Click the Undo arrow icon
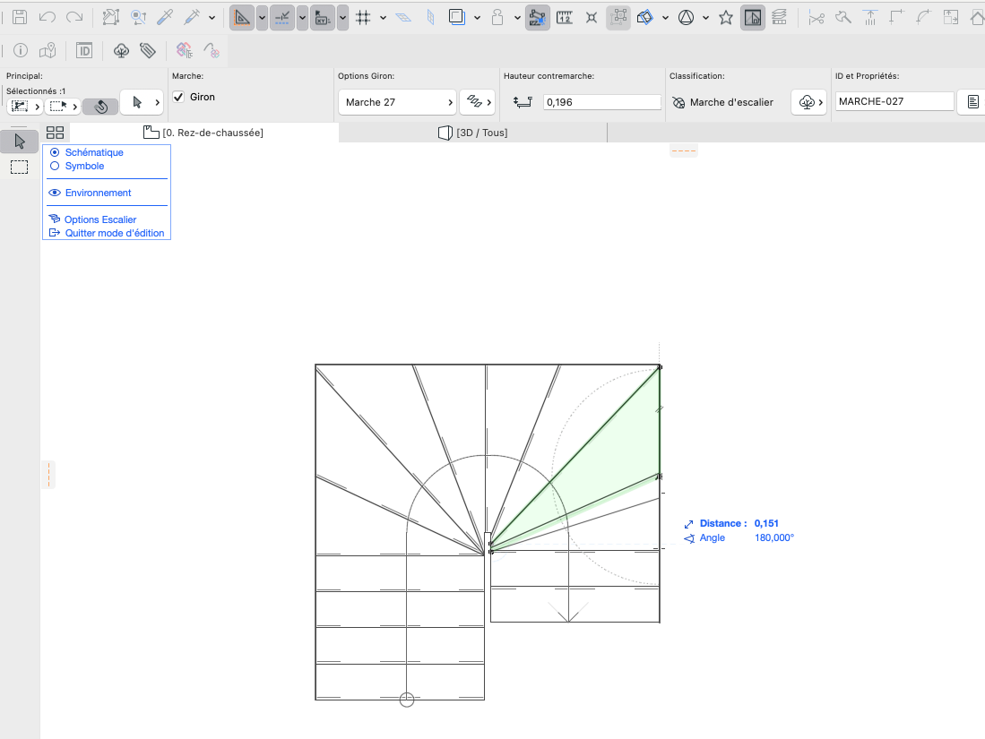The width and height of the screenshot is (985, 739). click(48, 17)
